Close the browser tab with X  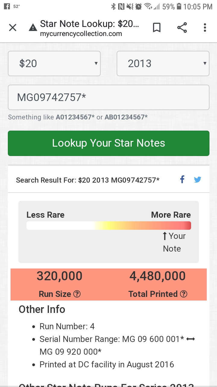click(13, 28)
